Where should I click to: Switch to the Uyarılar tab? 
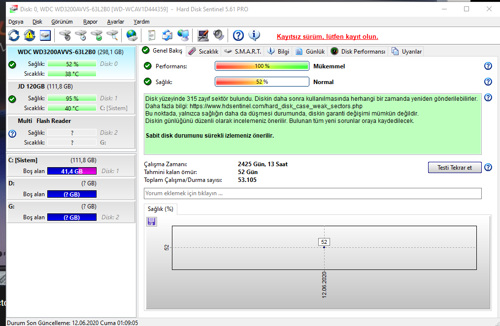[406, 52]
